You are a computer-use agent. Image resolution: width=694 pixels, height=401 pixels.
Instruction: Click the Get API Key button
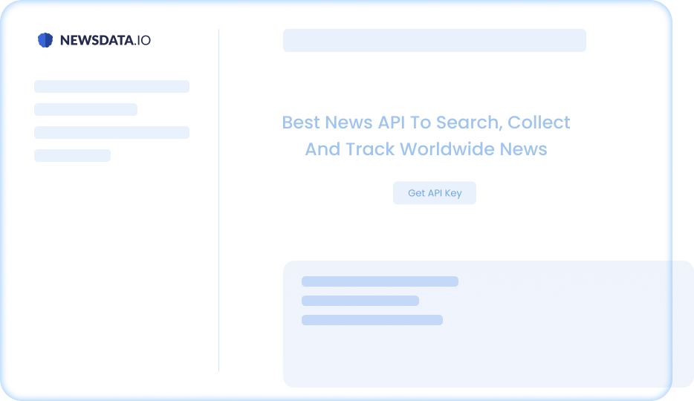pyautogui.click(x=434, y=193)
